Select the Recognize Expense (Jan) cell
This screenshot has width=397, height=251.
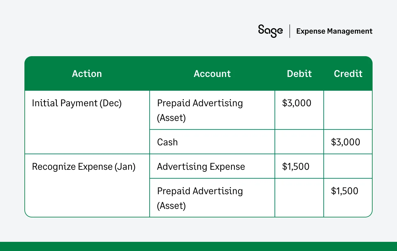[84, 167]
